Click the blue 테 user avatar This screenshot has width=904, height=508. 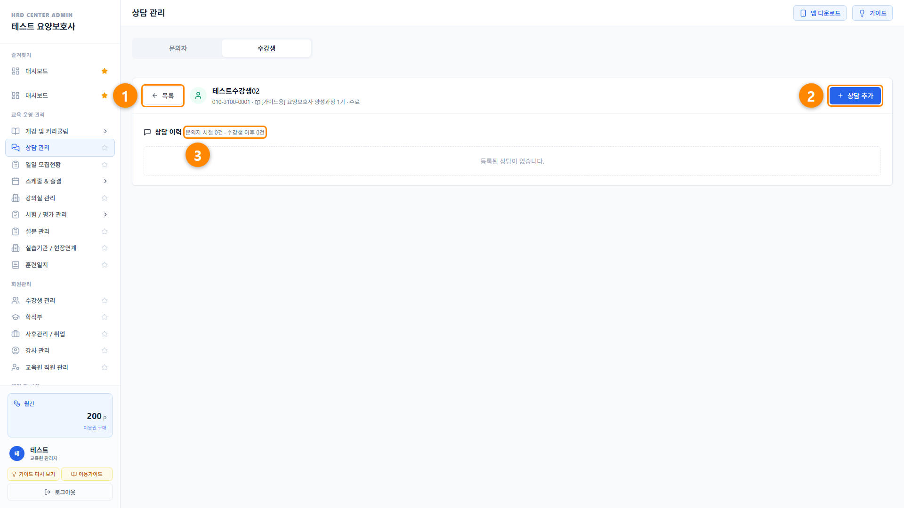coord(17,453)
